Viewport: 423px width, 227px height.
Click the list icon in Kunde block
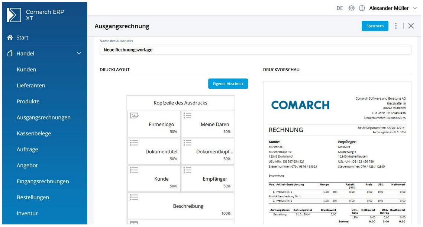pyautogui.click(x=134, y=170)
